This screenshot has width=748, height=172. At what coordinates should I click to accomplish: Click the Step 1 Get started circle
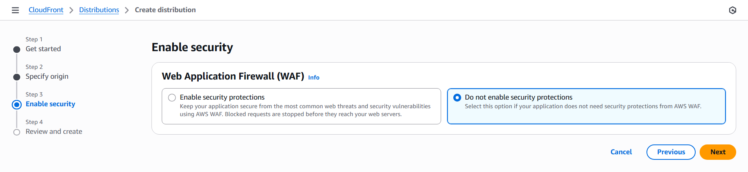pos(17,50)
